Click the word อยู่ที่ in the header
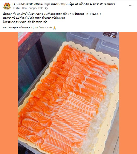The height and width of the screenshot is (154, 137). [47, 4]
